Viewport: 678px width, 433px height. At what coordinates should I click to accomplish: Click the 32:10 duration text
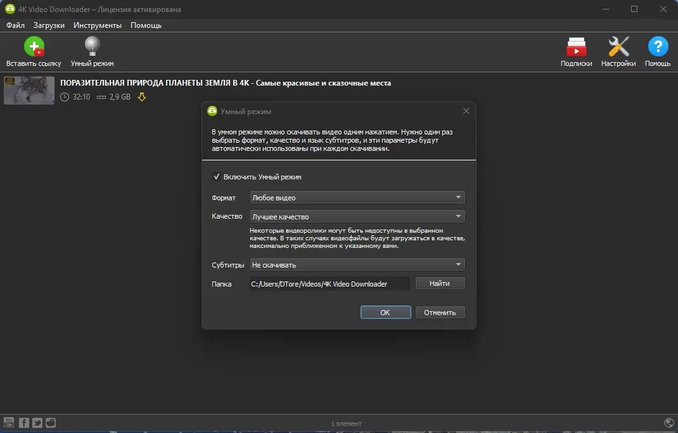(x=81, y=97)
